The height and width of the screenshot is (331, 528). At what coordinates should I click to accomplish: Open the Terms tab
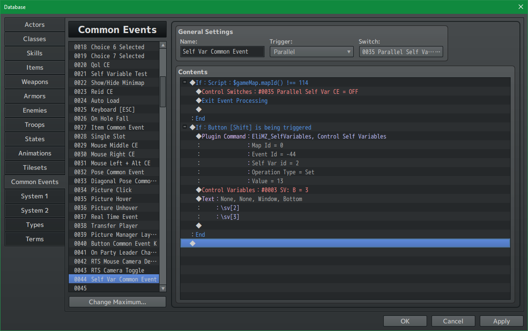click(x=35, y=239)
